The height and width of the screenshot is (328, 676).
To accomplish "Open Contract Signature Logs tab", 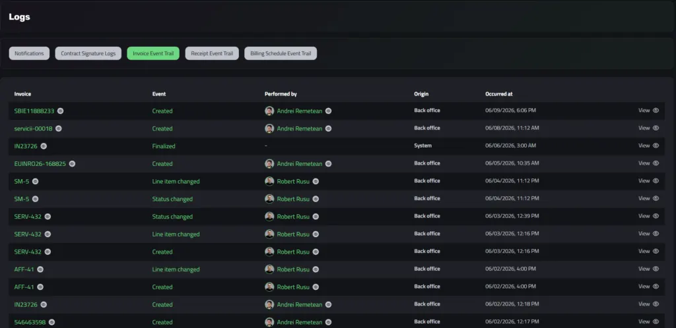I will point(88,53).
